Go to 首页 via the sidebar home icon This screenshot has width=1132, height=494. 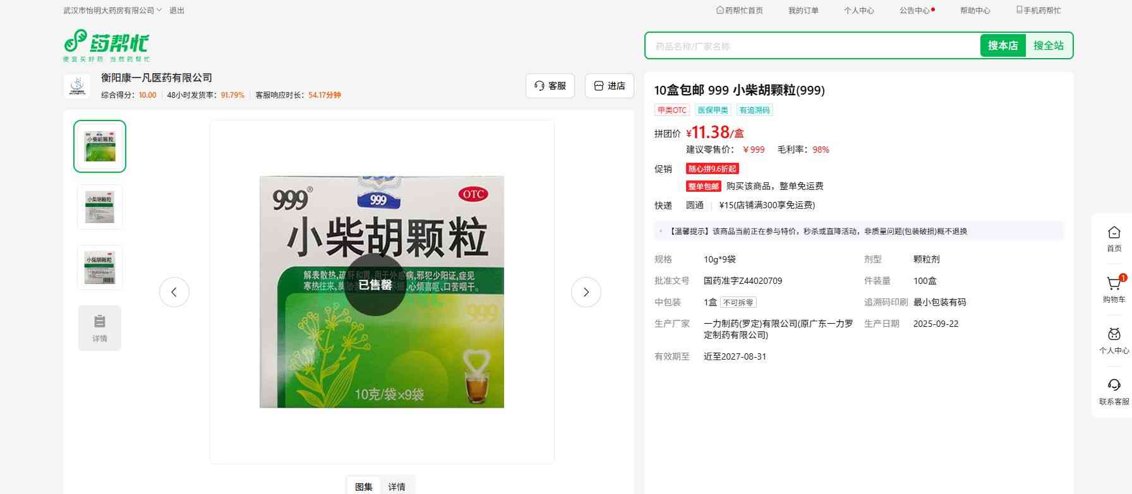pyautogui.click(x=1114, y=238)
